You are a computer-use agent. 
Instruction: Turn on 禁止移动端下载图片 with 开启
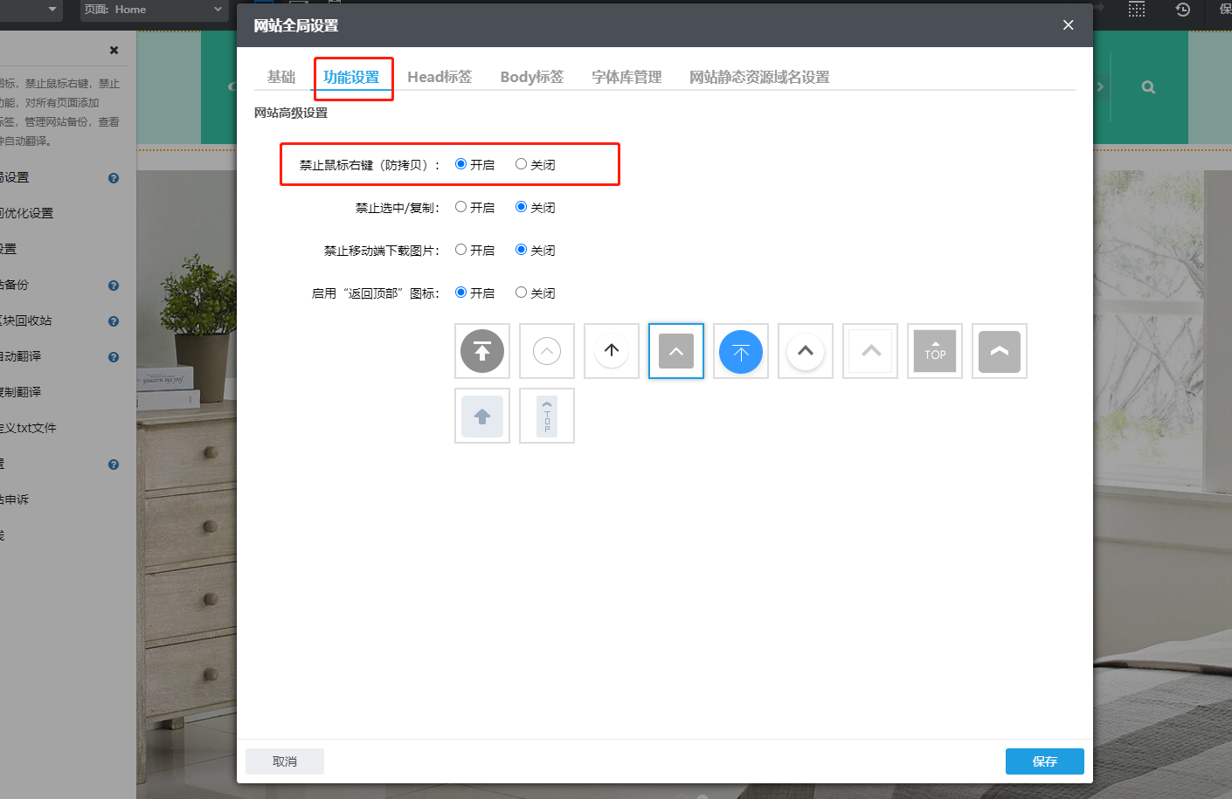(461, 250)
